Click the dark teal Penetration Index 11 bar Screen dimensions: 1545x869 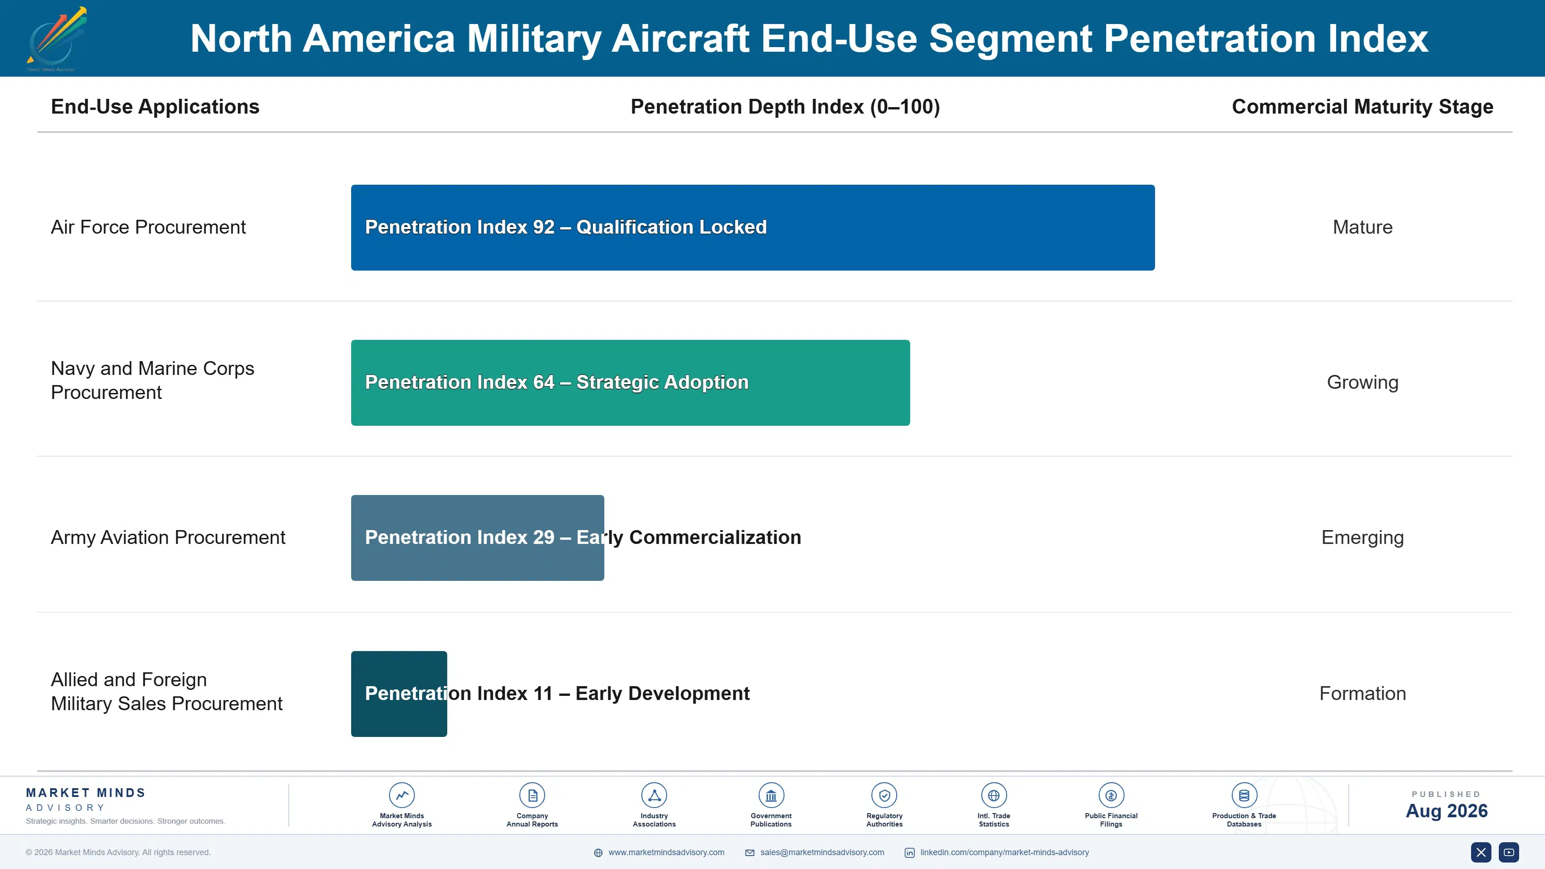point(399,694)
